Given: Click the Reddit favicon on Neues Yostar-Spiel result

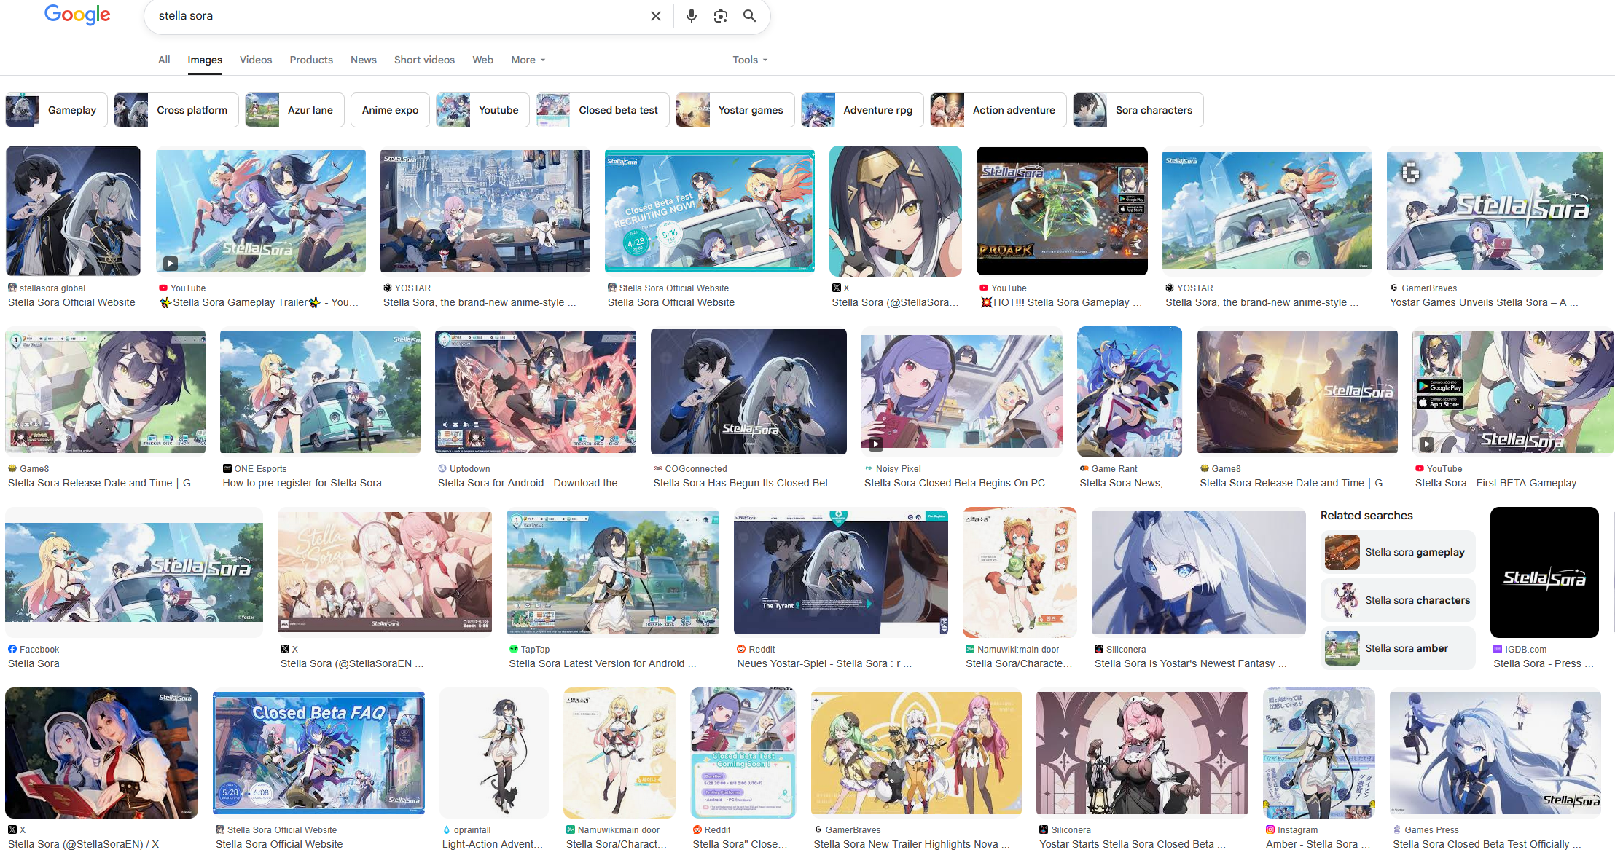Looking at the screenshot, I should point(741,649).
